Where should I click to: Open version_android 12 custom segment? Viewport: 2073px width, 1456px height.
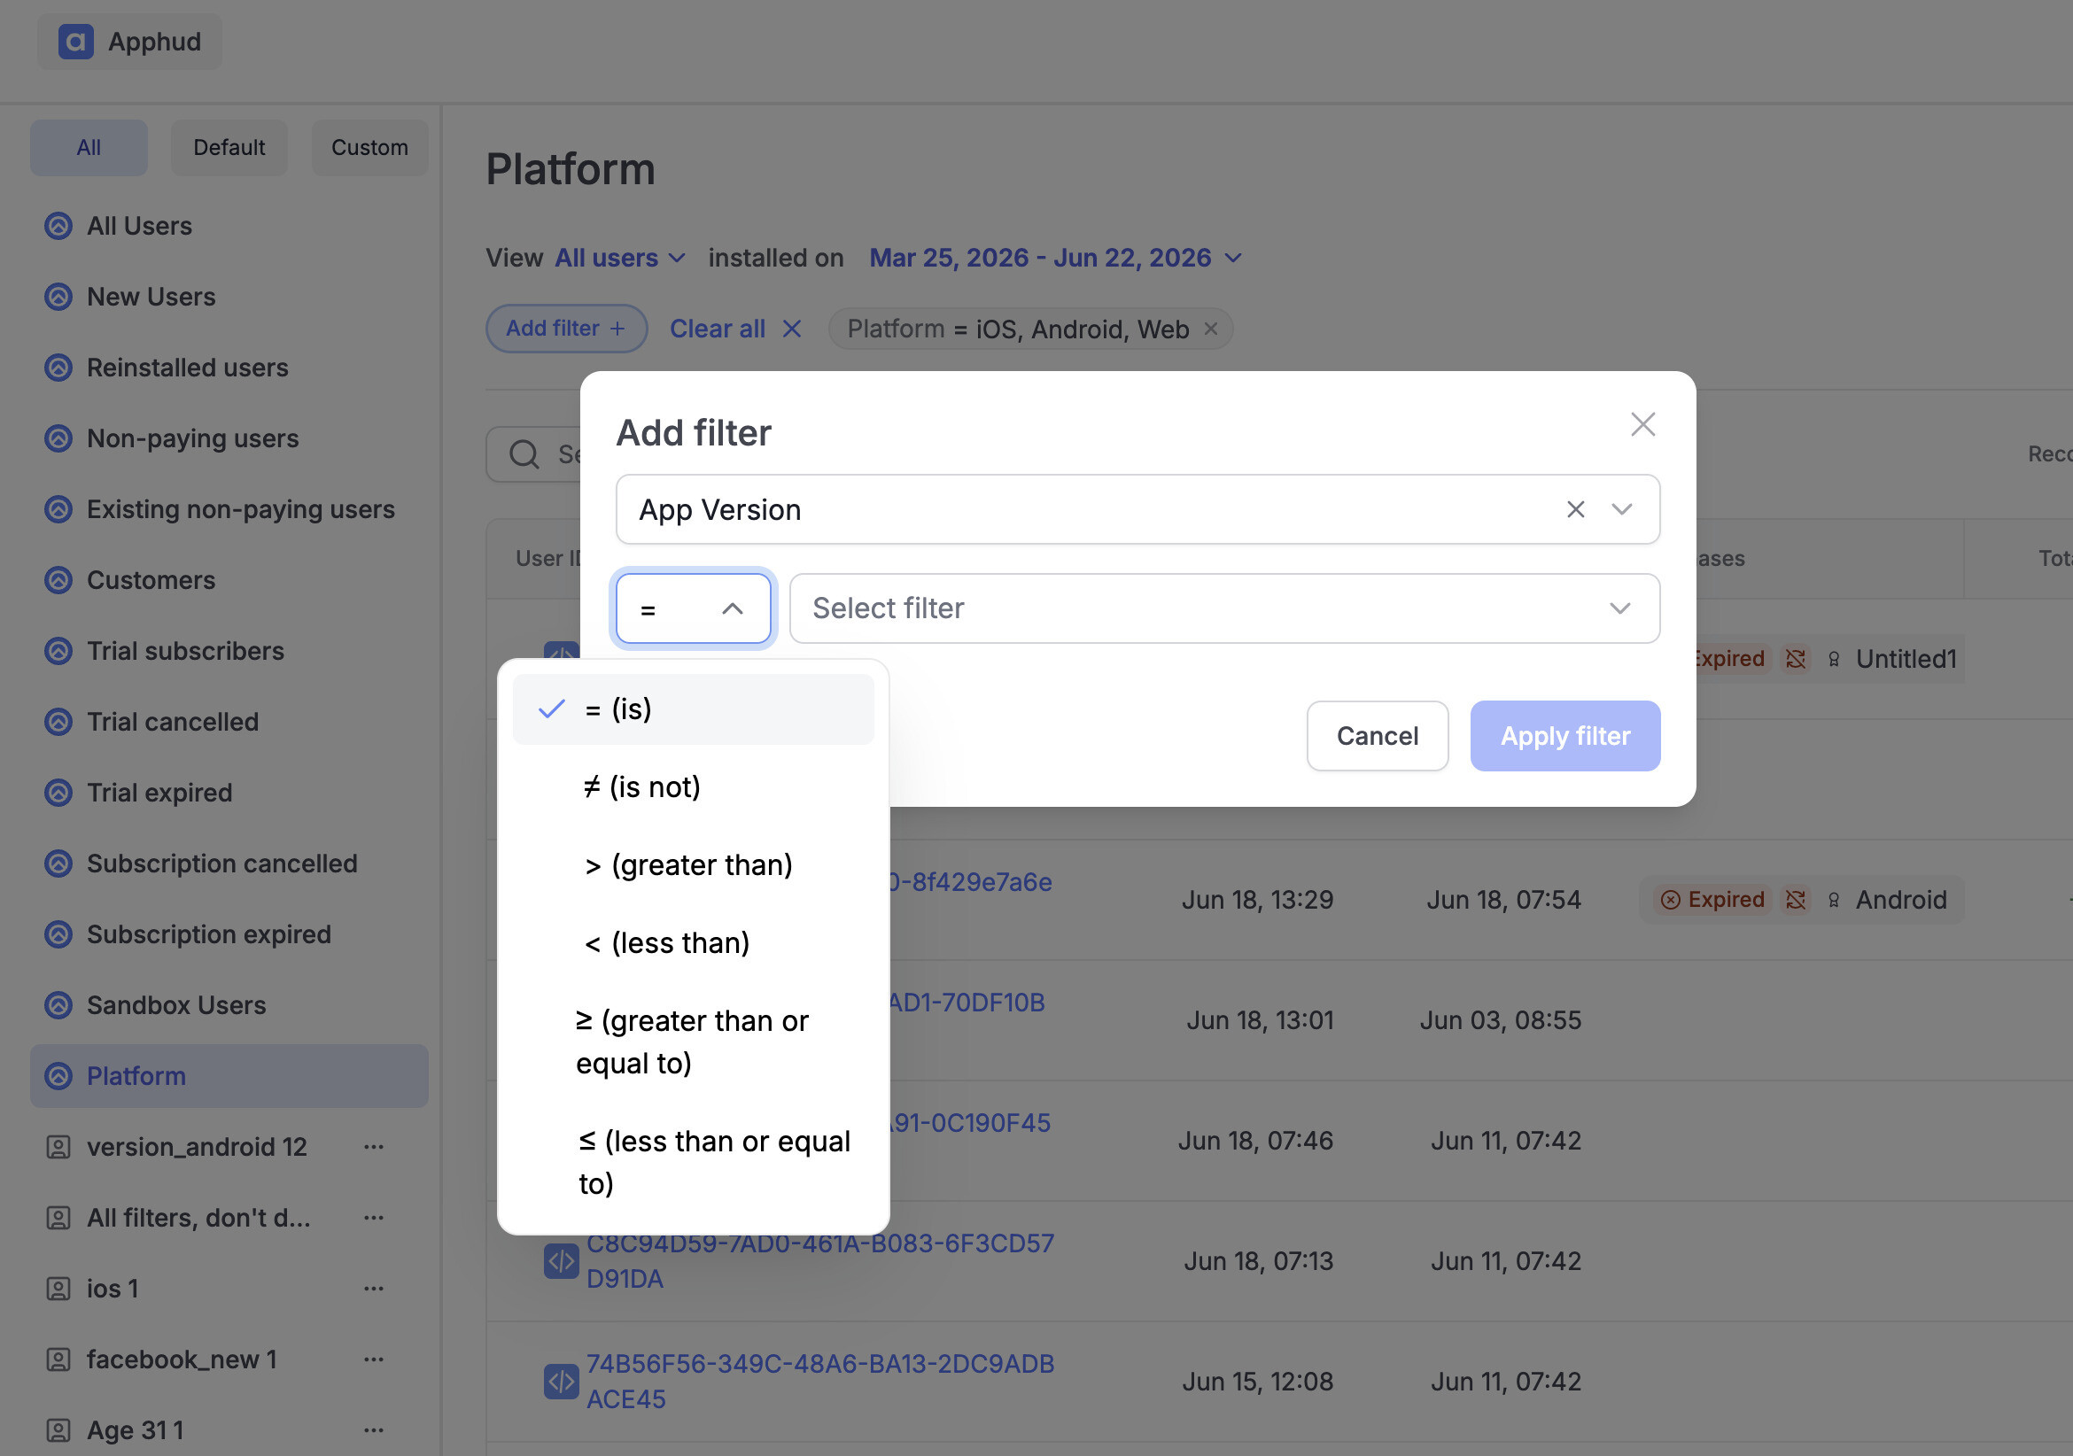click(197, 1147)
